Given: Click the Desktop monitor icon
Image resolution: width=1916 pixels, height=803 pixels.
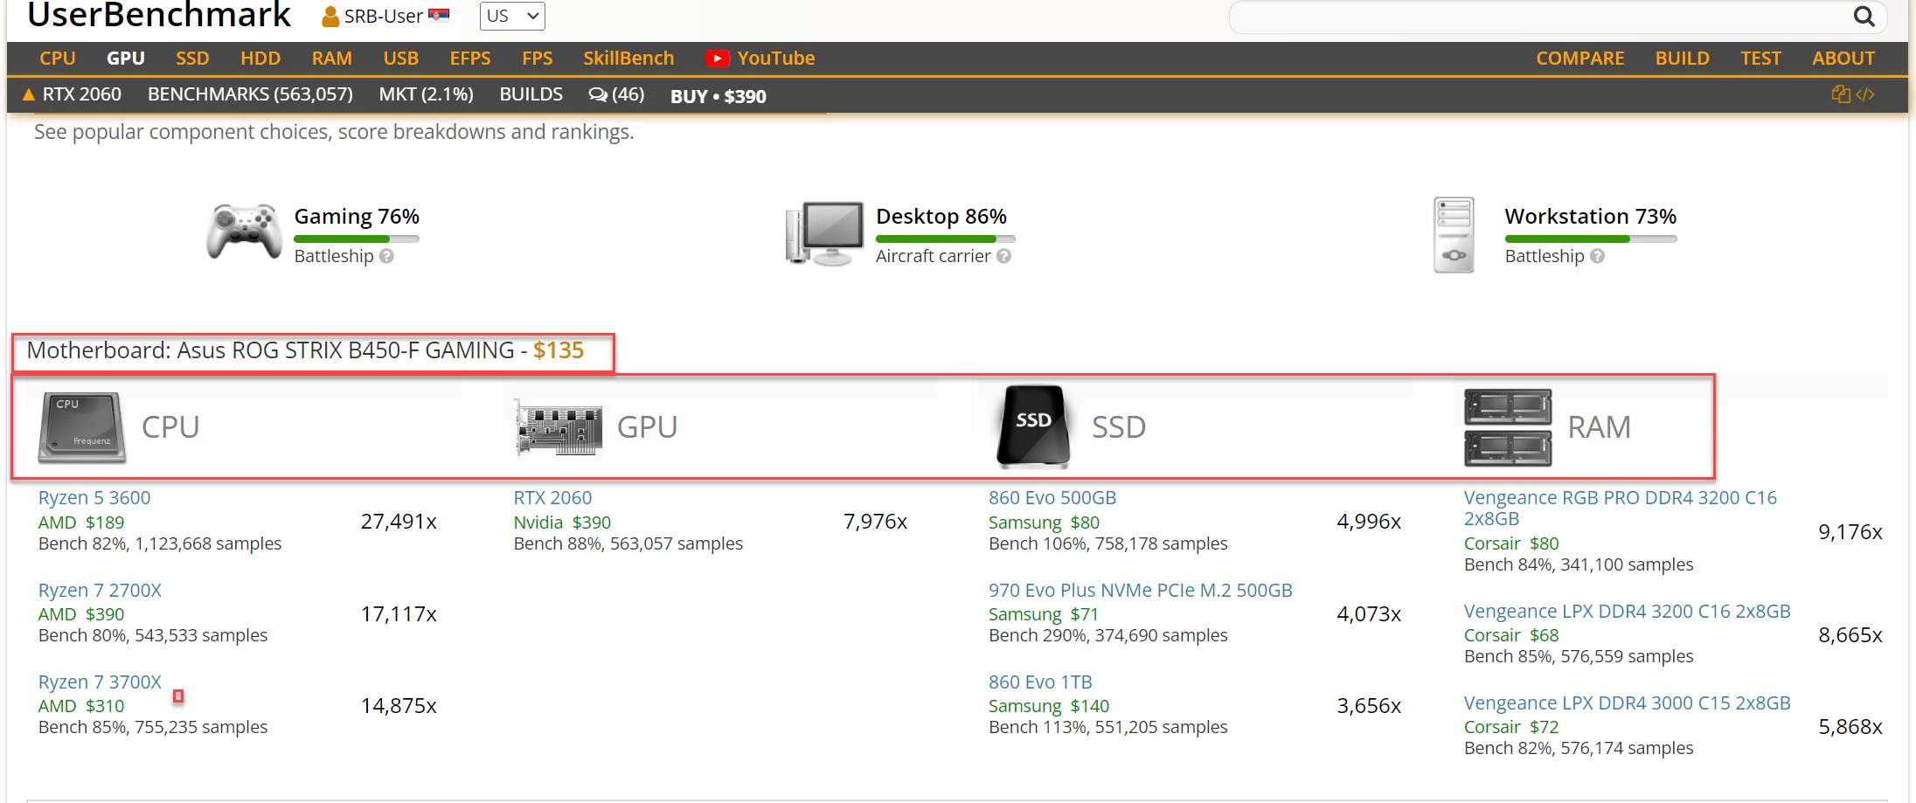Looking at the screenshot, I should pyautogui.click(x=824, y=233).
